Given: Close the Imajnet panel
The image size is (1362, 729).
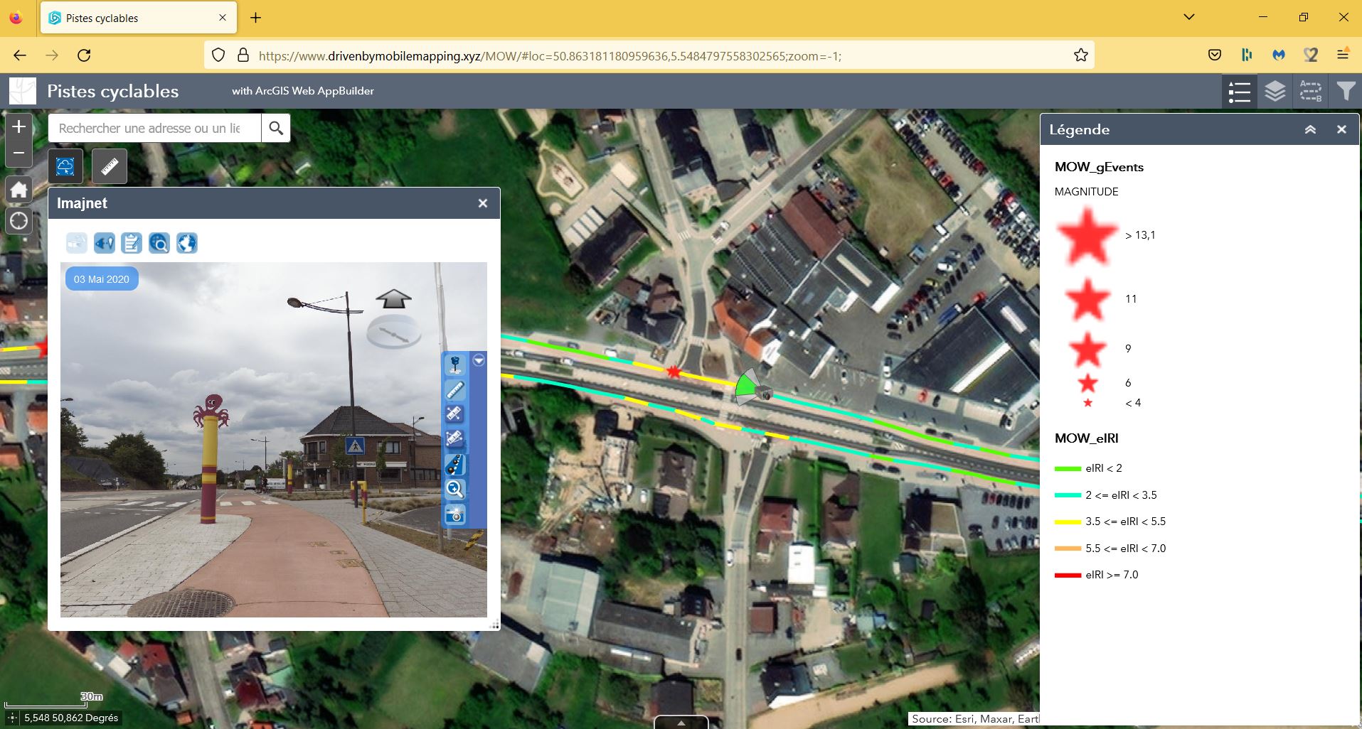Looking at the screenshot, I should point(483,203).
